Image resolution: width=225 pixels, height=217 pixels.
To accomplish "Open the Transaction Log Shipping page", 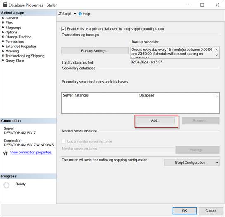I will pos(25,56).
